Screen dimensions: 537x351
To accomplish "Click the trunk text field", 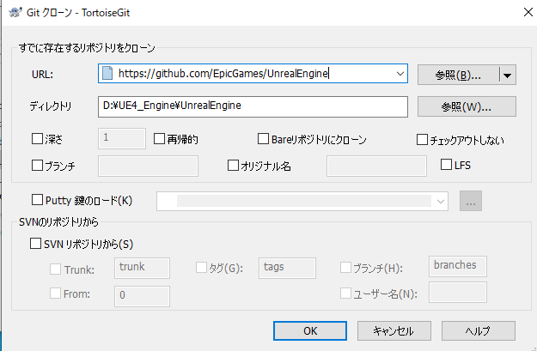I will coord(142,268).
